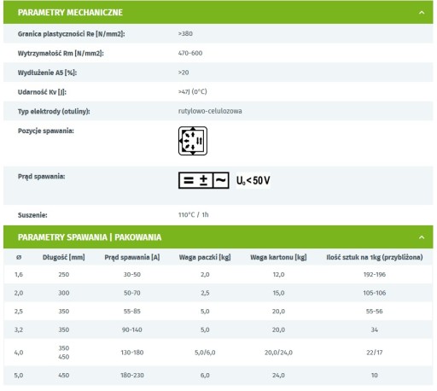Click the Ilość sztuk na 1kg column header
Viewport: 437px width, 391px height.
coord(375,257)
